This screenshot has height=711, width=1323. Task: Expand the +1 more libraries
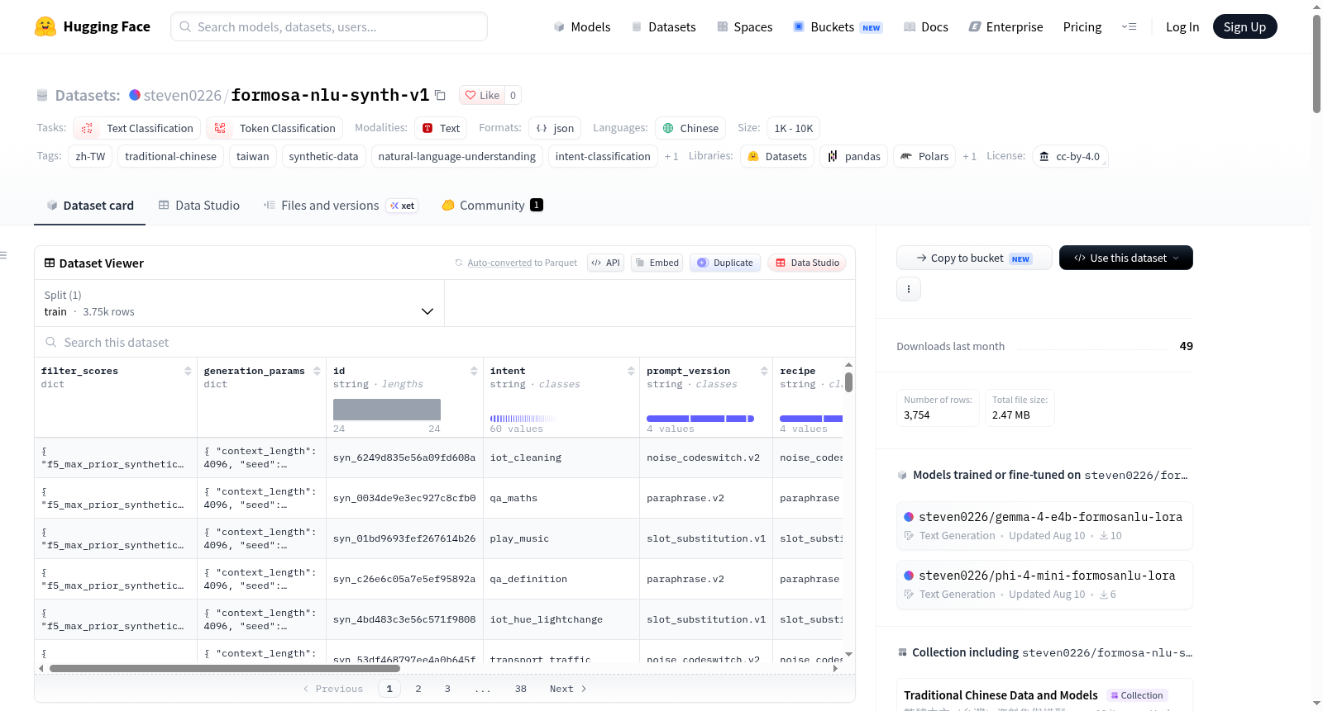[969, 156]
